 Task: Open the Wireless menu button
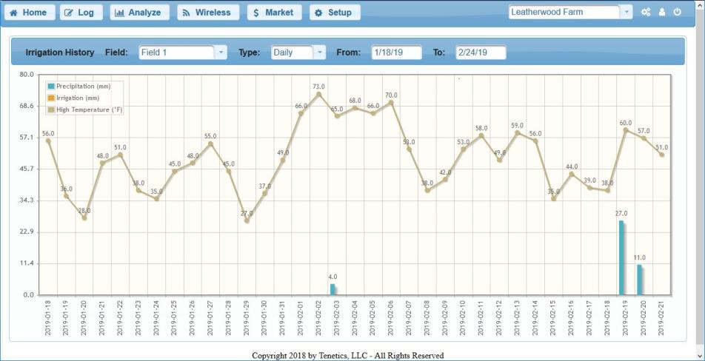tap(207, 13)
